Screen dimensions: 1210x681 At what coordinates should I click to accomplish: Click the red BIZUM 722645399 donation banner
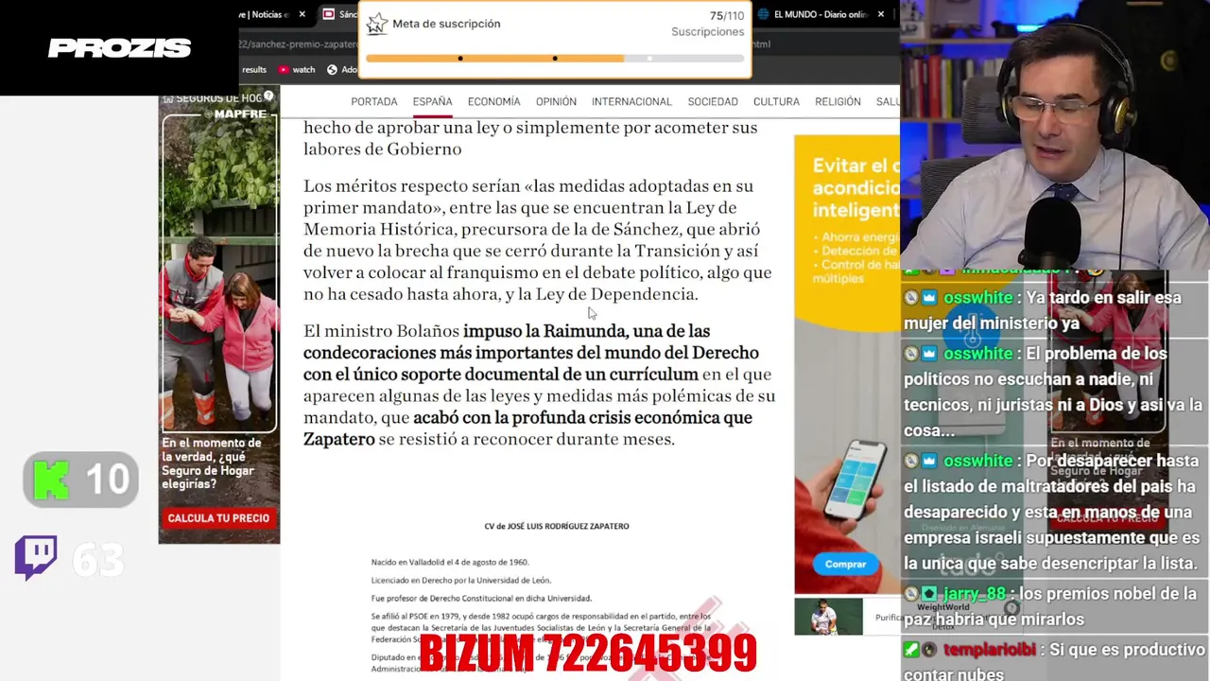(x=588, y=654)
